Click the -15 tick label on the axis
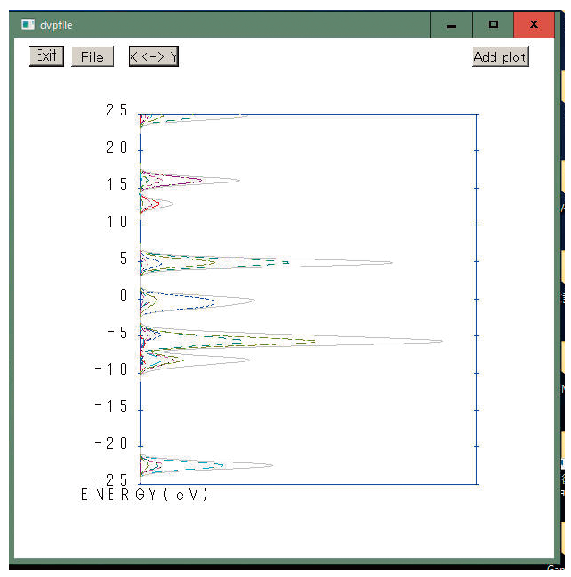571x577 pixels. pos(112,407)
